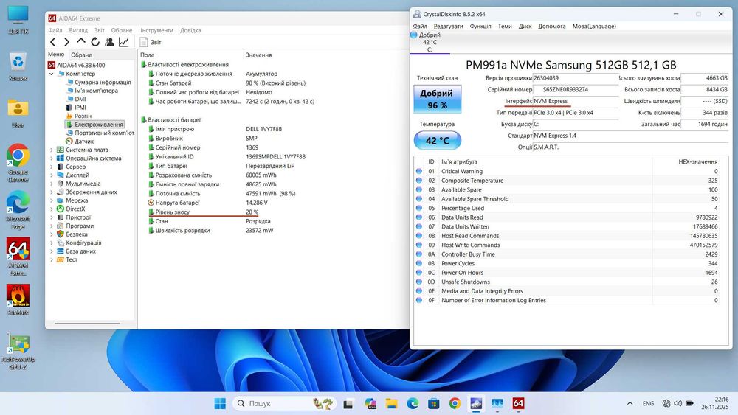Switch to the Обране tab

click(81, 55)
